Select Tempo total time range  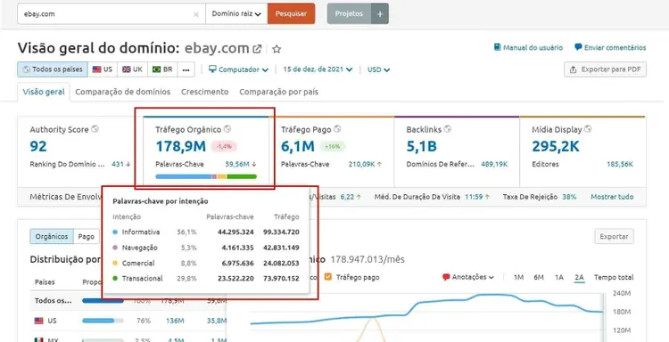click(x=614, y=277)
